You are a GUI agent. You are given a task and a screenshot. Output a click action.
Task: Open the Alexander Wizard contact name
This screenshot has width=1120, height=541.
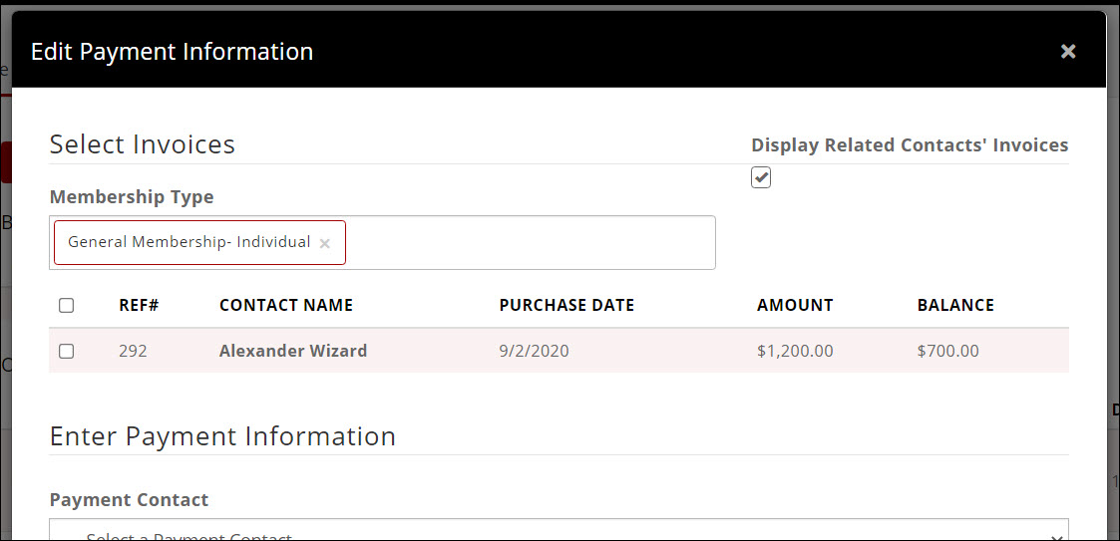[x=293, y=351]
